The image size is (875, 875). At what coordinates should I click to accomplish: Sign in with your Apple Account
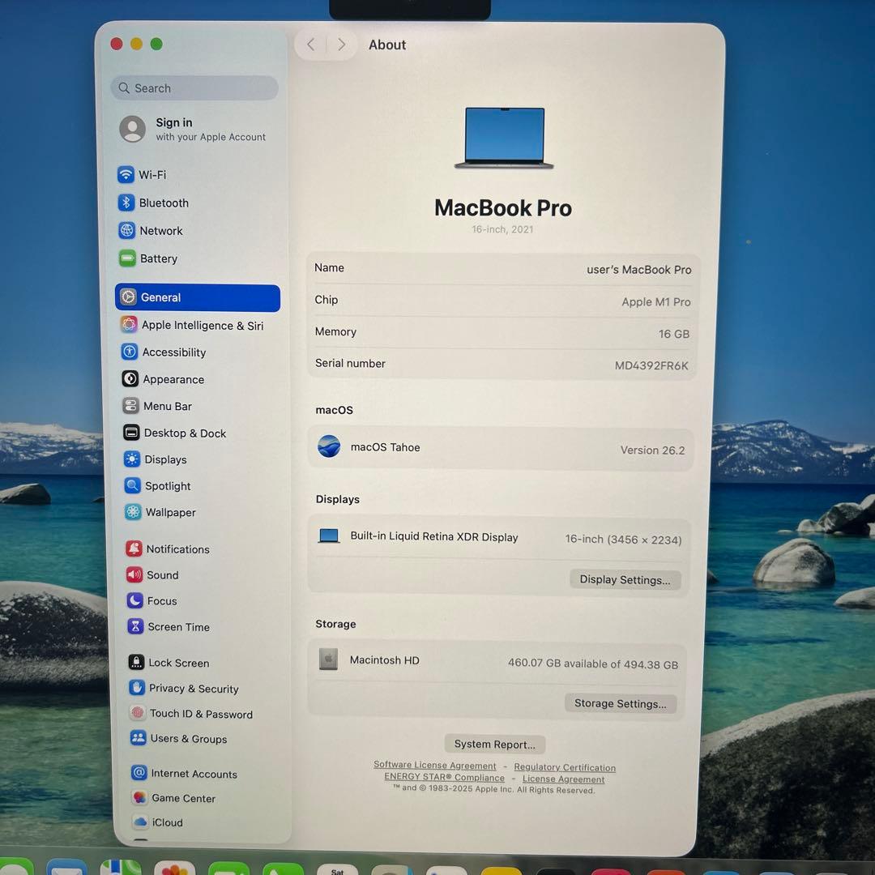193,130
